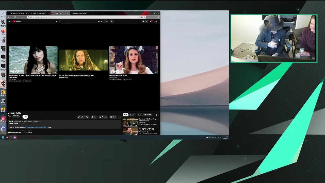Open the three-dot menu for the Shaboozey video
Screen dimensions: 325x183
click(158, 119)
